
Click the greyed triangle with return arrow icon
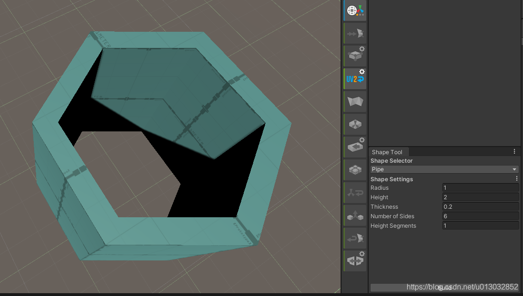pos(355,193)
